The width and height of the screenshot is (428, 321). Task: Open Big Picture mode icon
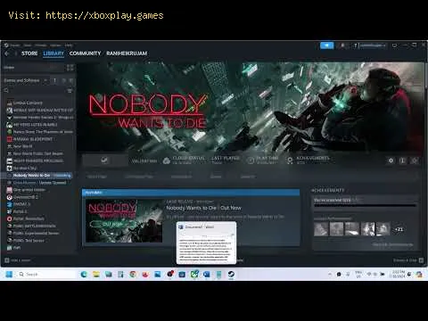point(394,45)
